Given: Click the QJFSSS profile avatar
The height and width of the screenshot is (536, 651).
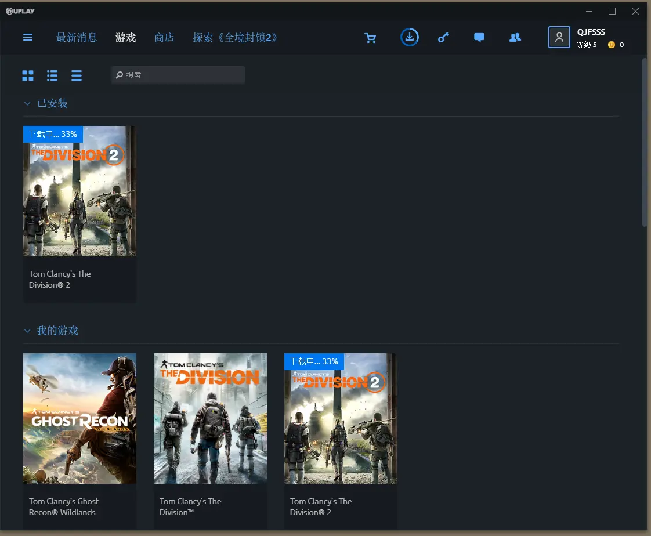Looking at the screenshot, I should (559, 37).
